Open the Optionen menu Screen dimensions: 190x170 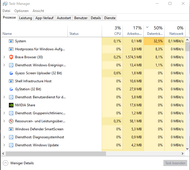click(21, 11)
